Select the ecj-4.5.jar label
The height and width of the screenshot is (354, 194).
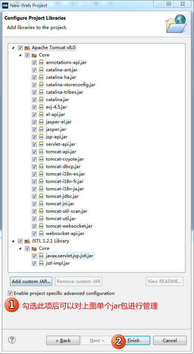tap(57, 107)
